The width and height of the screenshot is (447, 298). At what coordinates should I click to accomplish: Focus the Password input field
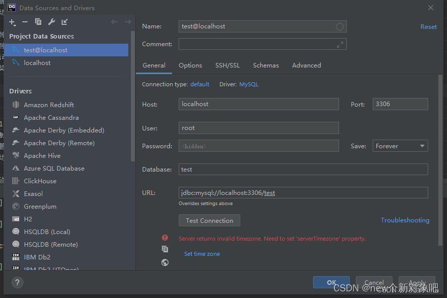[259, 146]
